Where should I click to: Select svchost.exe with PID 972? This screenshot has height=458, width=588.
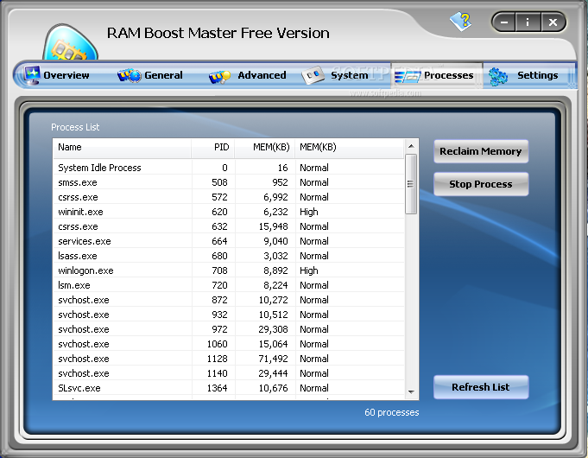pos(229,329)
